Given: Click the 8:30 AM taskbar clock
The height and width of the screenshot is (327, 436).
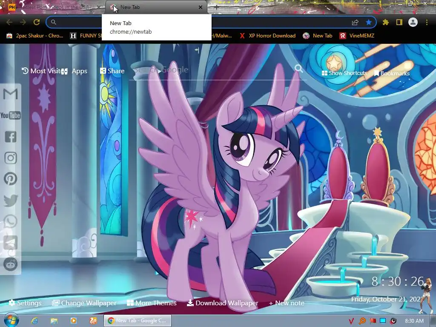Looking at the screenshot, I should pyautogui.click(x=414, y=321).
